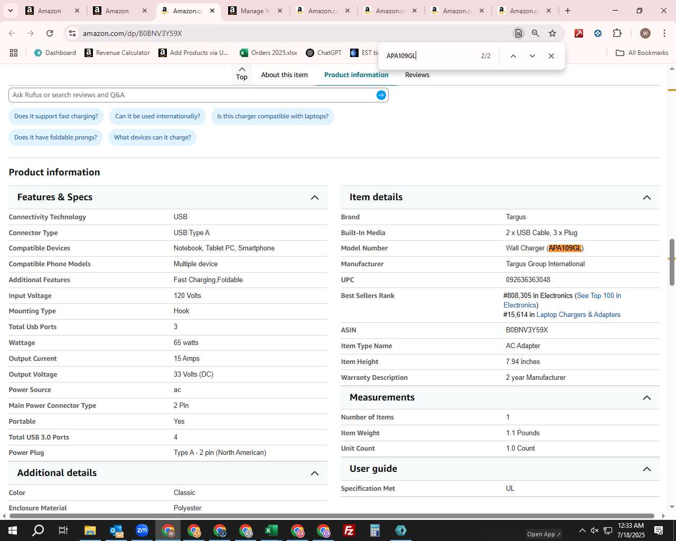Jump to Top of the page
Viewport: 676px width, 541px height.
point(242,73)
